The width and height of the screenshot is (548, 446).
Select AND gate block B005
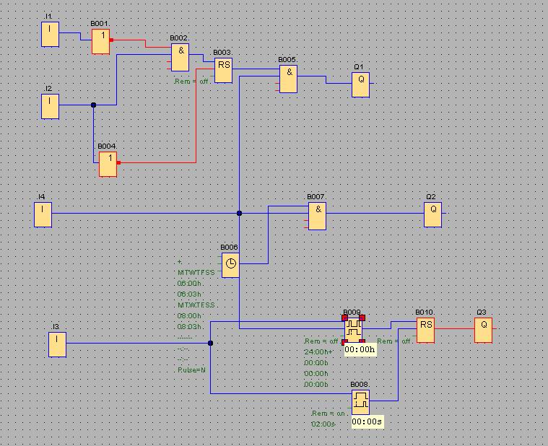(288, 79)
